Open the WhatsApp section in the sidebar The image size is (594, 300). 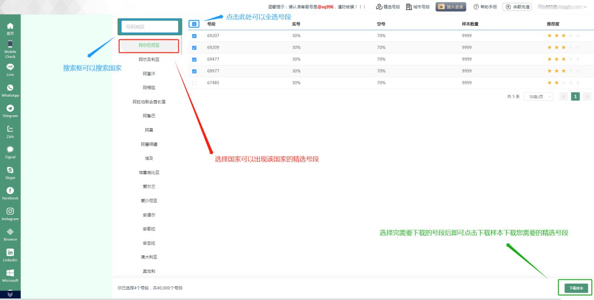coord(10,90)
